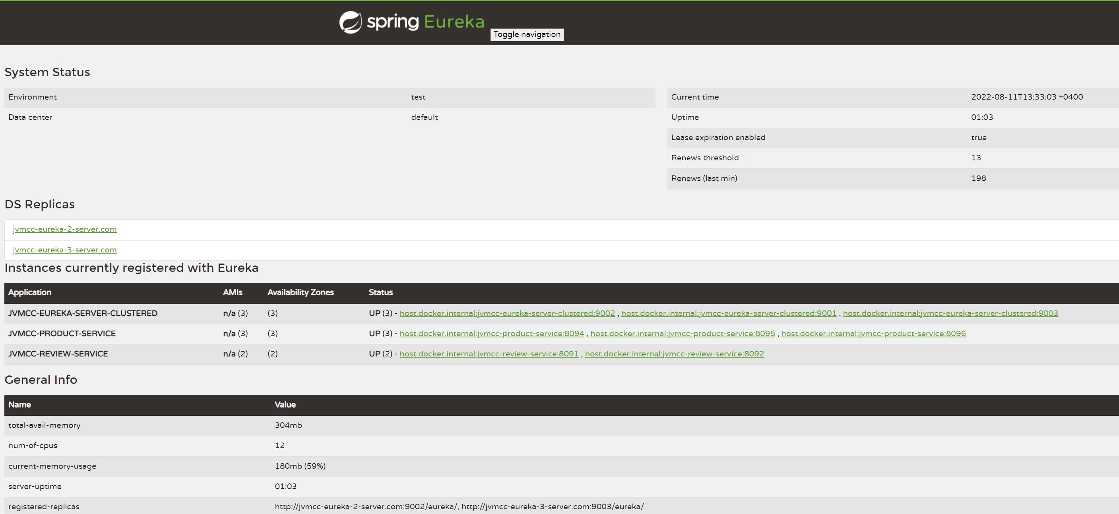Open jvmcc-eureka-2-server.com replica link

(x=65, y=229)
